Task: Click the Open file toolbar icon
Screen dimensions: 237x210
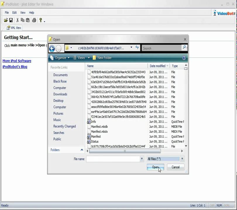Action: point(6,20)
